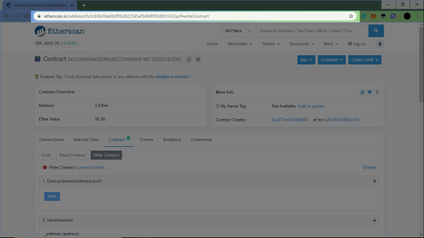This screenshot has width=424, height=238.
Task: Copy the contract address to the clipboard
Action: point(189,59)
